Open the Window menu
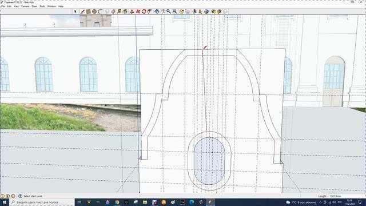The image size is (366, 206). (x=51, y=6)
